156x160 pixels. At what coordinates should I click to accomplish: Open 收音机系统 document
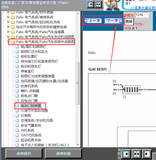29,86
